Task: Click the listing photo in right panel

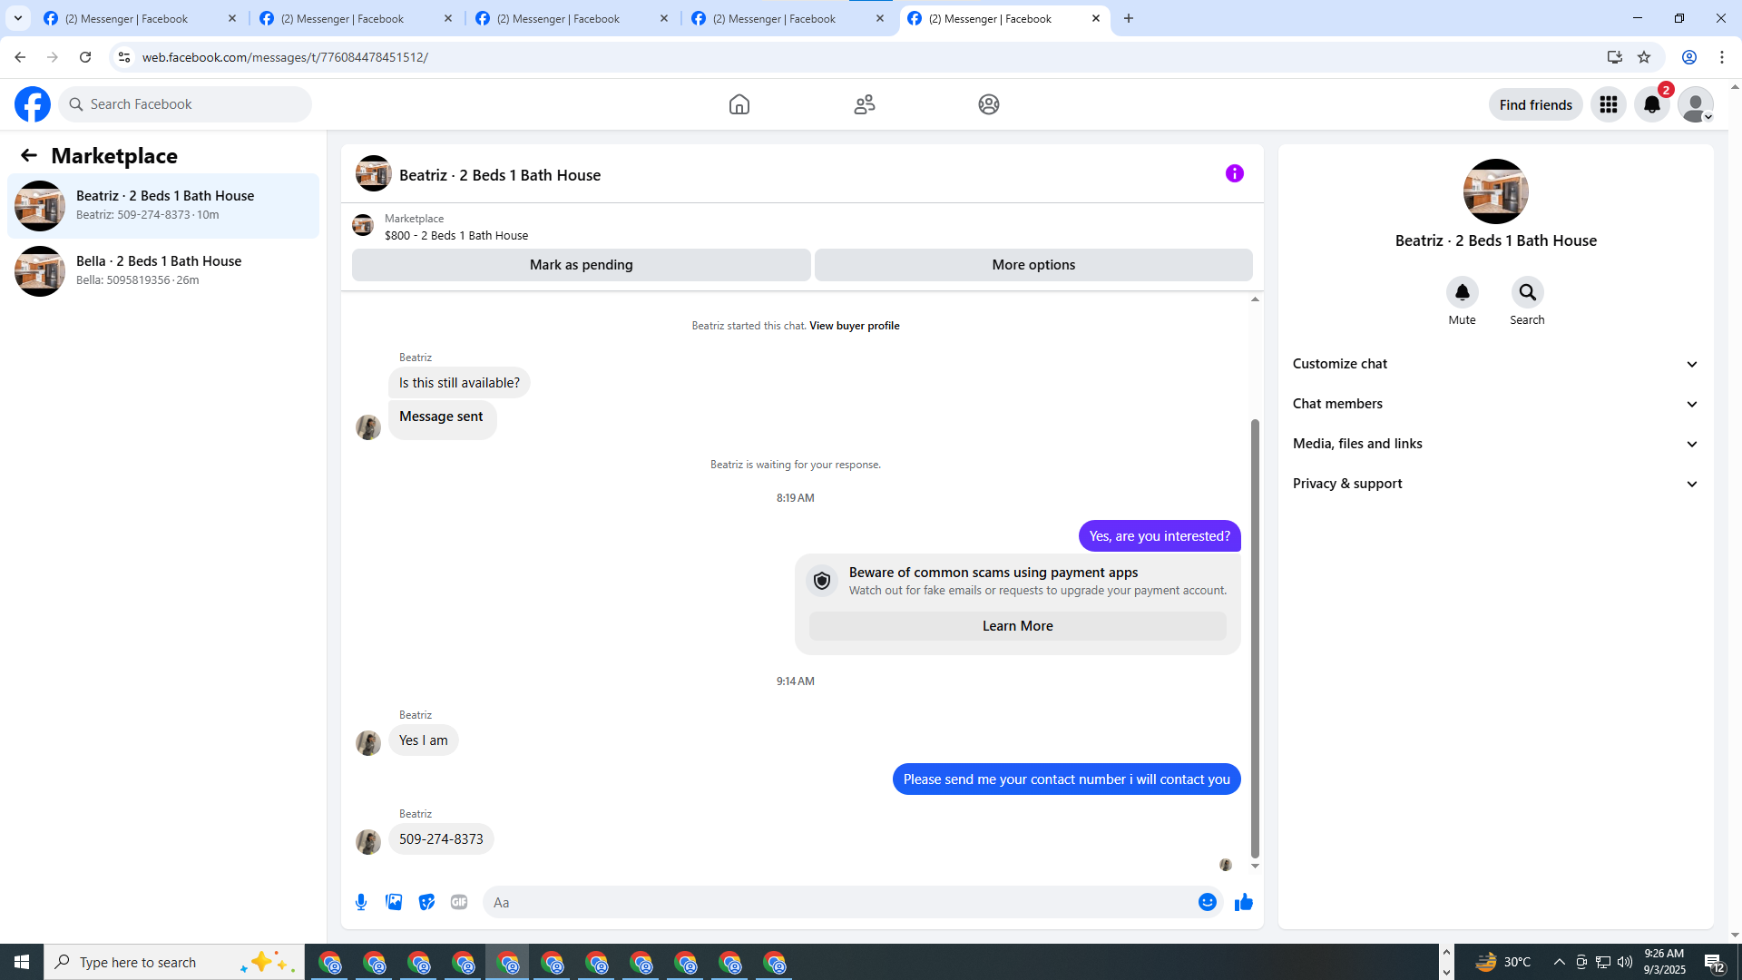Action: (x=1496, y=191)
